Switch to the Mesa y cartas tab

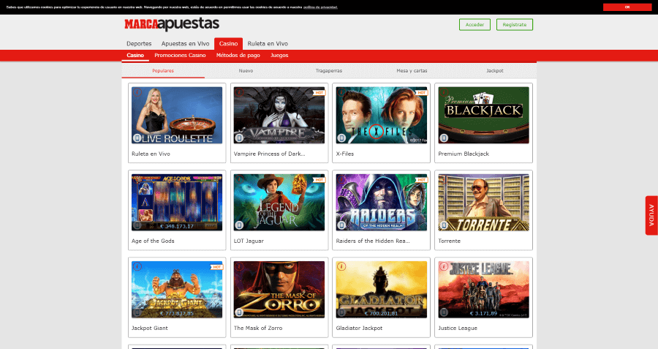tap(412, 70)
